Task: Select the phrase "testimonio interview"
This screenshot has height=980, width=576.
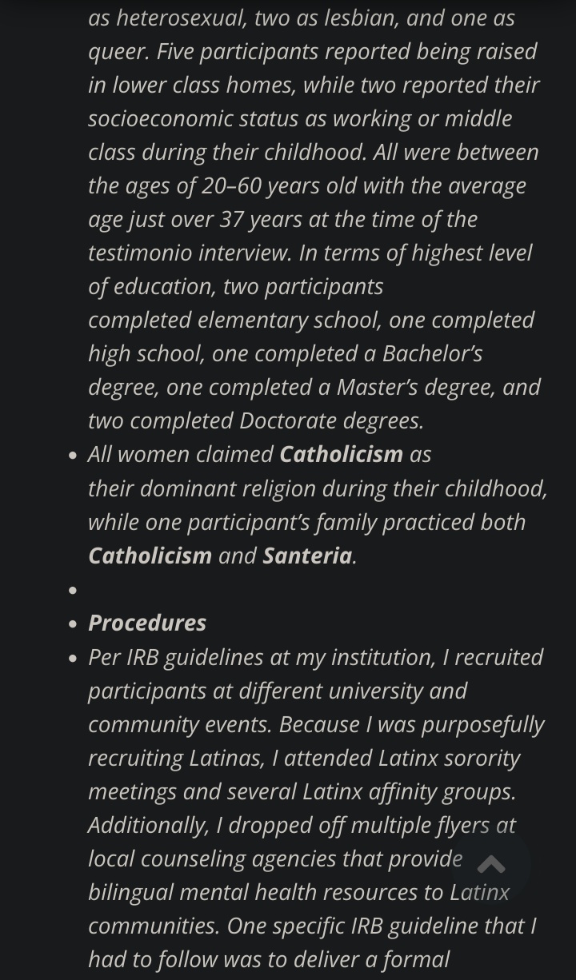Action: [x=189, y=253]
